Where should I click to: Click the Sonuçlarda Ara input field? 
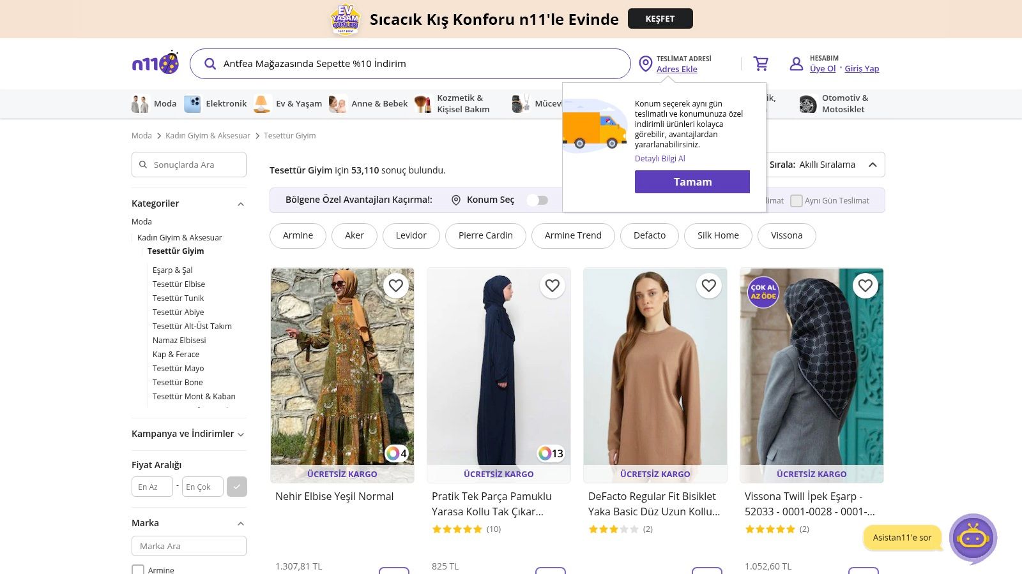[189, 165]
